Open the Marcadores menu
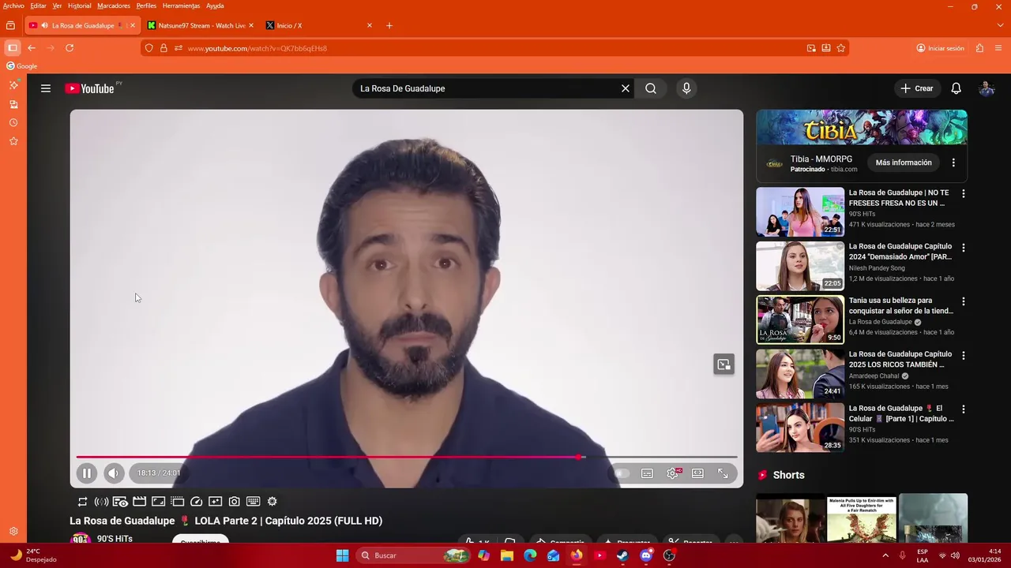The image size is (1011, 568). pyautogui.click(x=113, y=6)
